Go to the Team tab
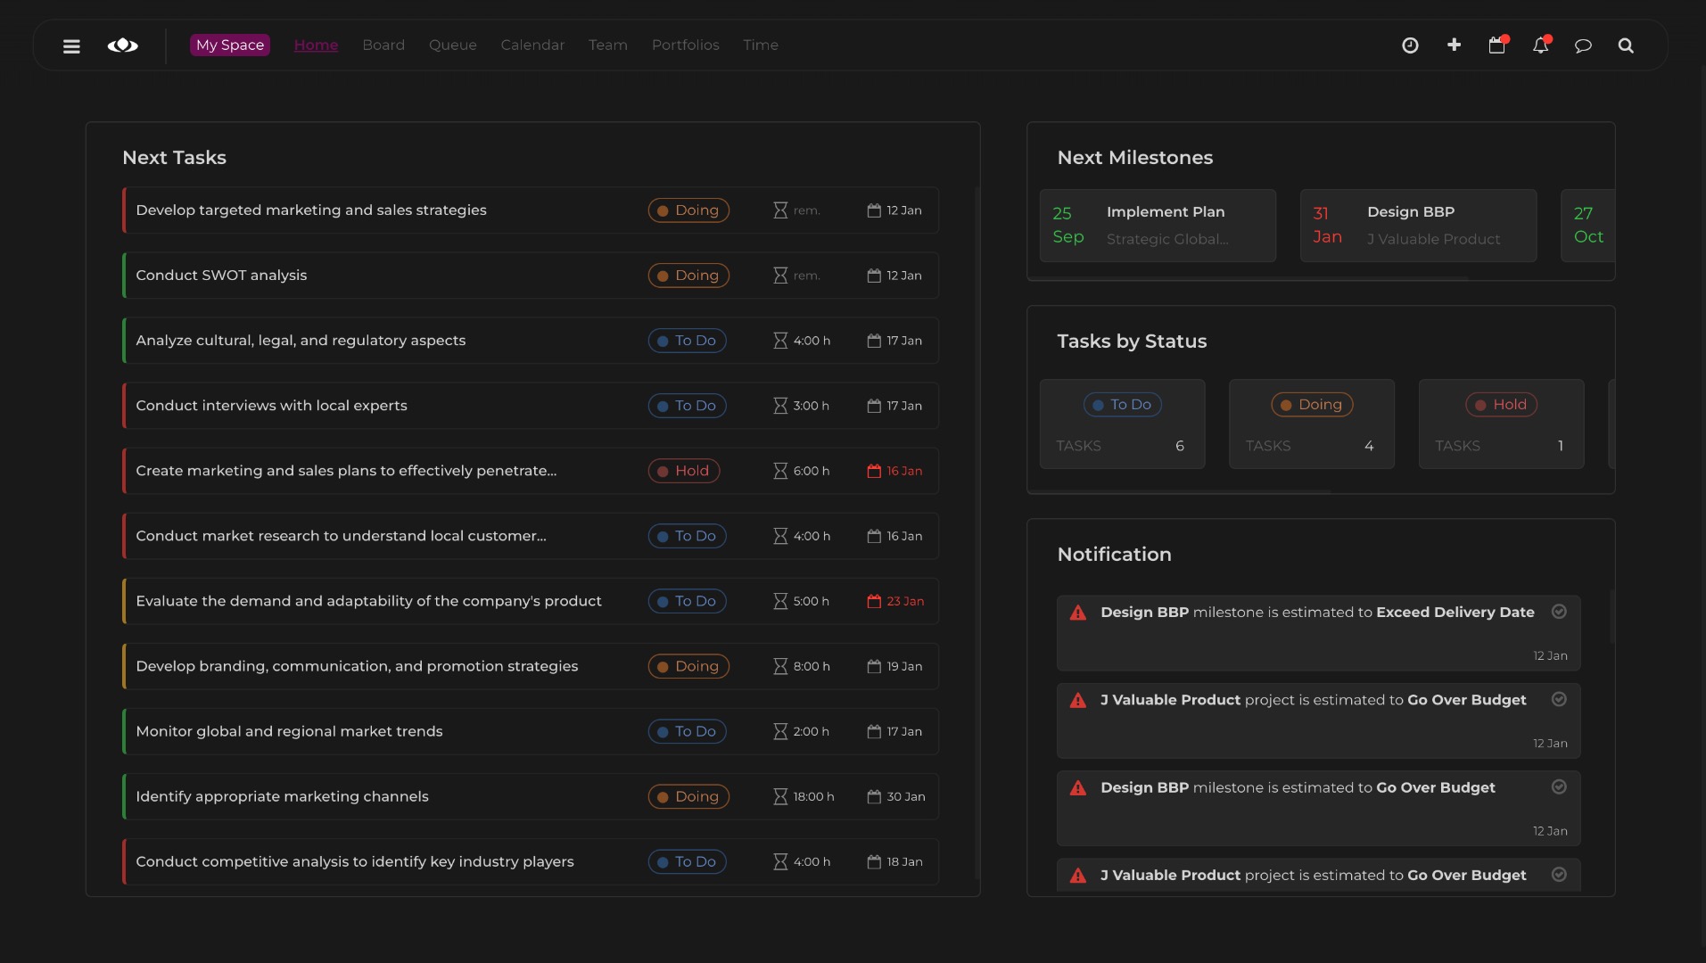This screenshot has width=1706, height=963. click(608, 45)
